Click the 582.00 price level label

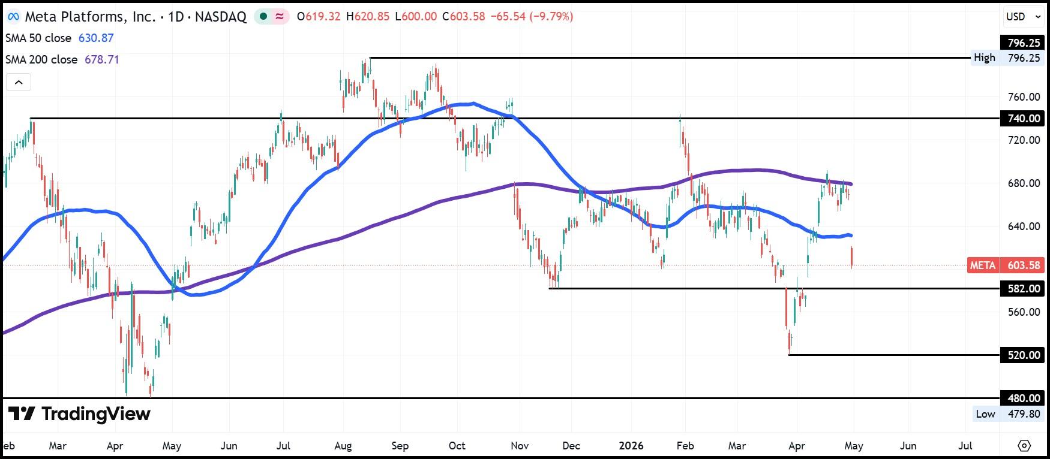pos(1024,288)
